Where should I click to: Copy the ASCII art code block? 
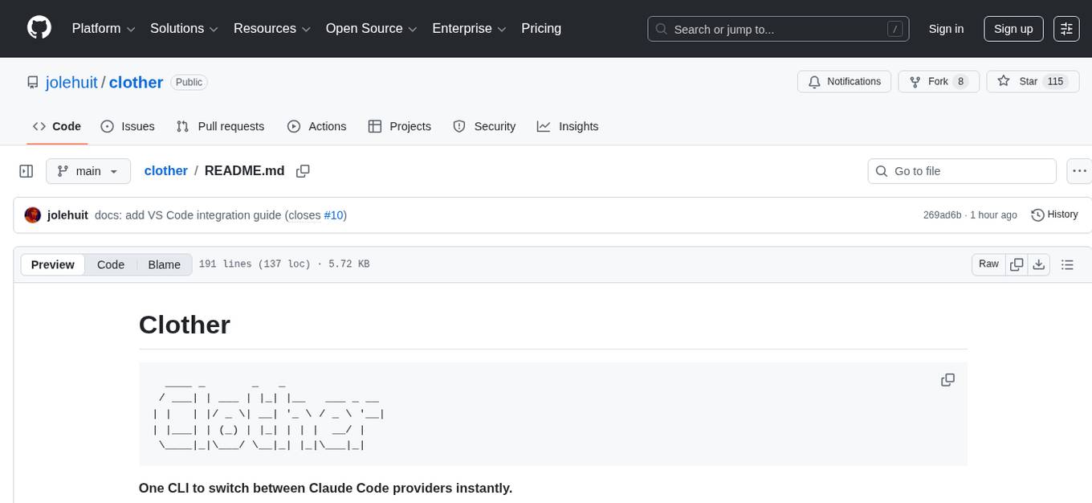[947, 379]
